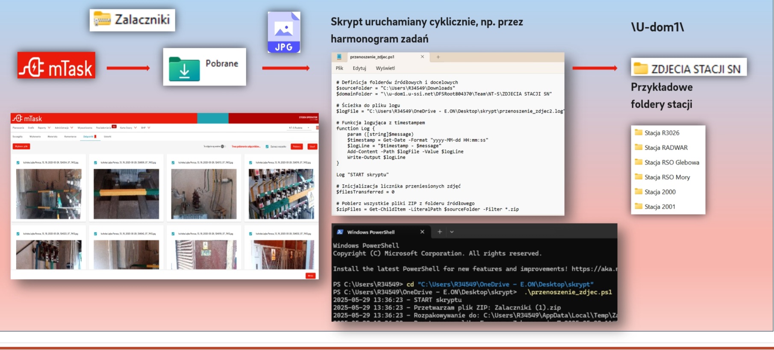Add a new tab in Notepad
This screenshot has width=774, height=350.
(438, 57)
